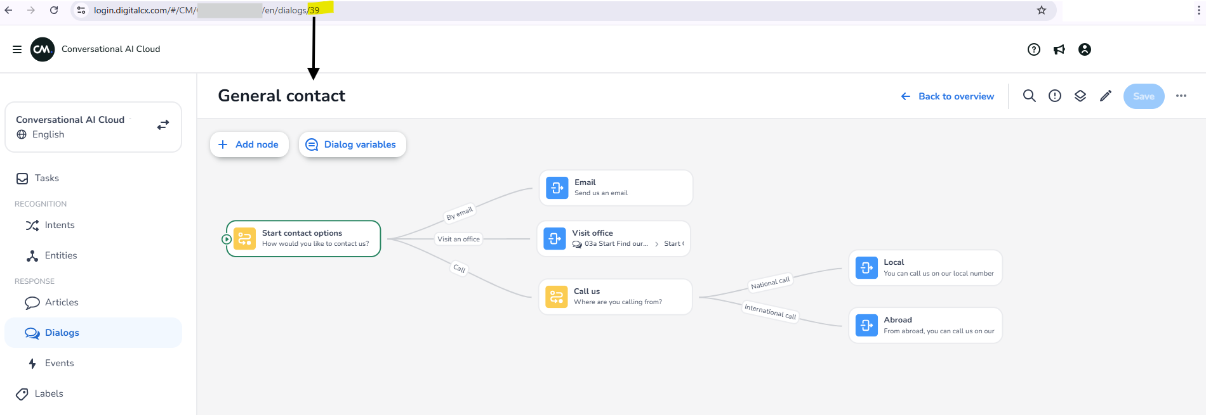Click the start marker on Start contact options

(x=227, y=239)
